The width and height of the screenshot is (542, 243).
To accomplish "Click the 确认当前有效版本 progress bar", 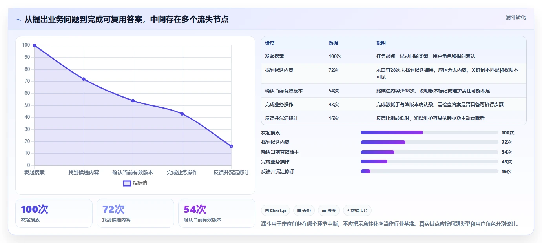I will 429,152.
